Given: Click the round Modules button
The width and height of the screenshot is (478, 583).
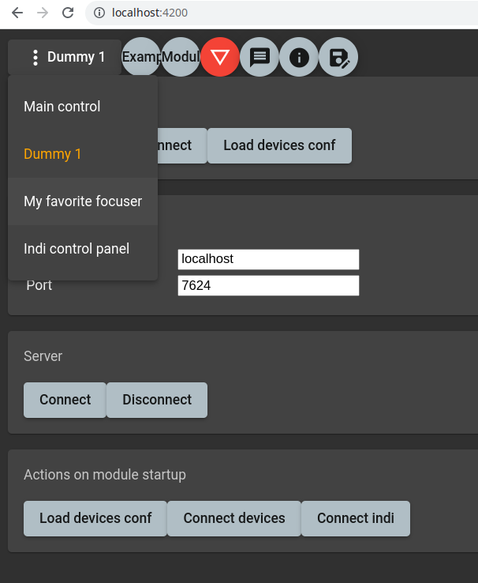Looking at the screenshot, I should 181,57.
